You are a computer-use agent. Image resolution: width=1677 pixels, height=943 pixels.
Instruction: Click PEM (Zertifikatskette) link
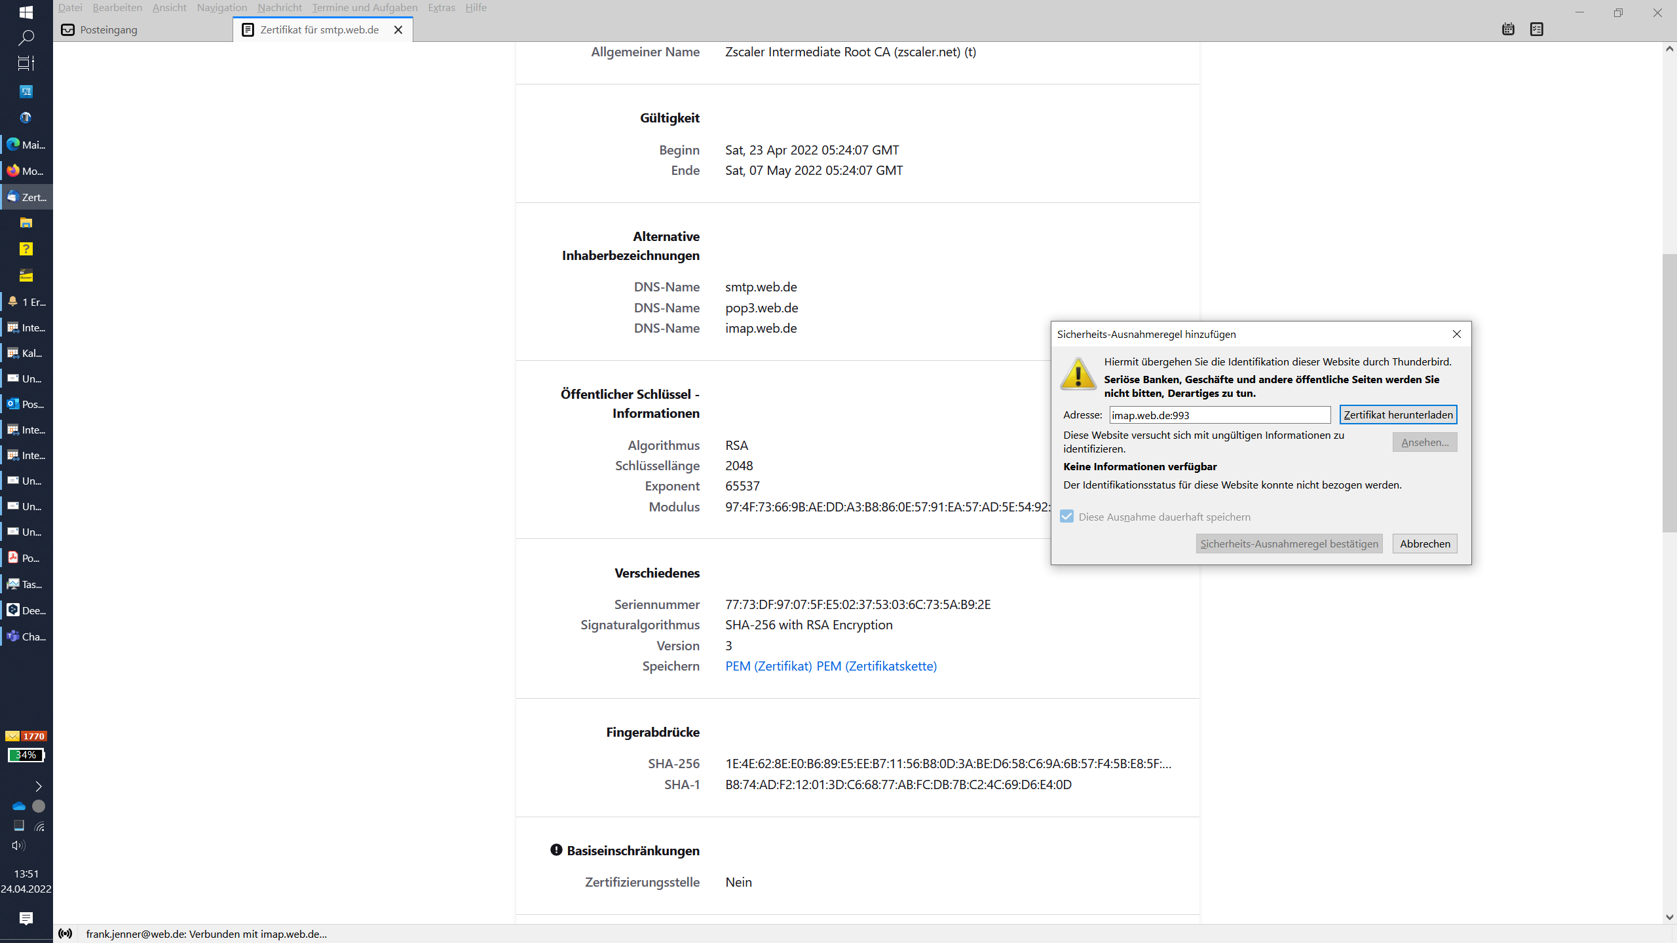[x=876, y=666]
